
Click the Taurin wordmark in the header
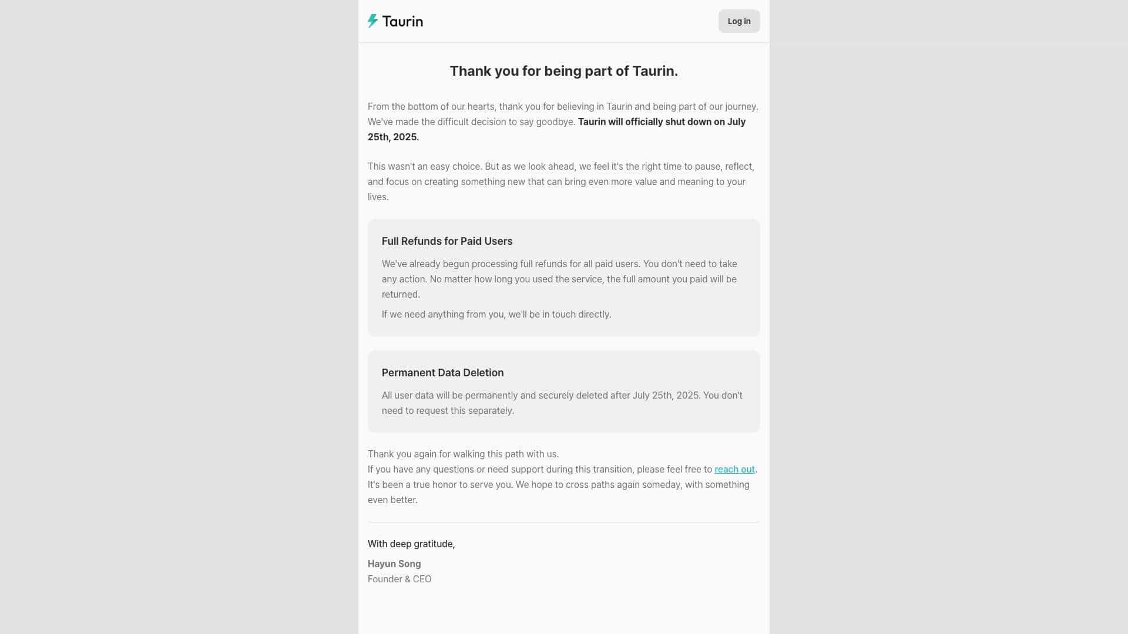click(402, 22)
